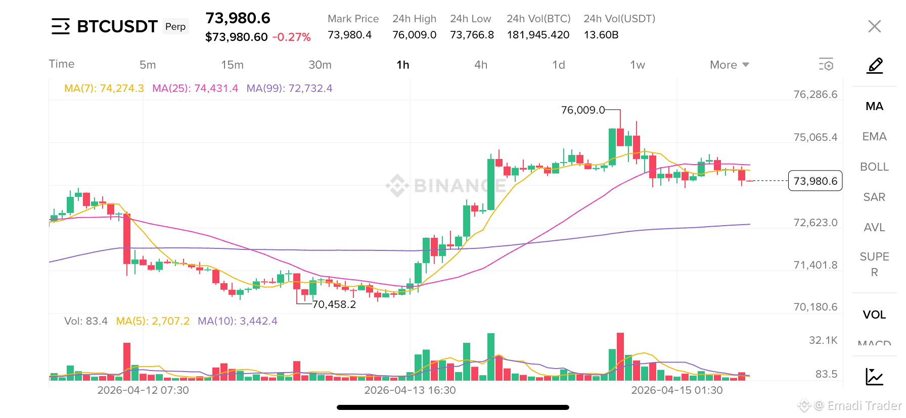Click the 76,009.0 high price marker
This screenshot has width=906, height=418.
tap(583, 110)
